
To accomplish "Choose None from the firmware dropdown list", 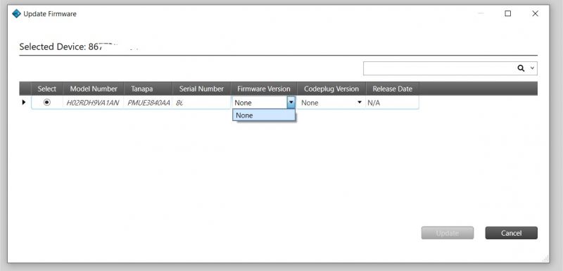I will coord(264,115).
